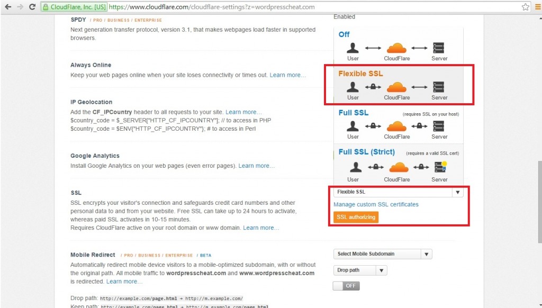This screenshot has height=308, width=542.
Task: Open Always Online Learn more link
Action: point(287,75)
